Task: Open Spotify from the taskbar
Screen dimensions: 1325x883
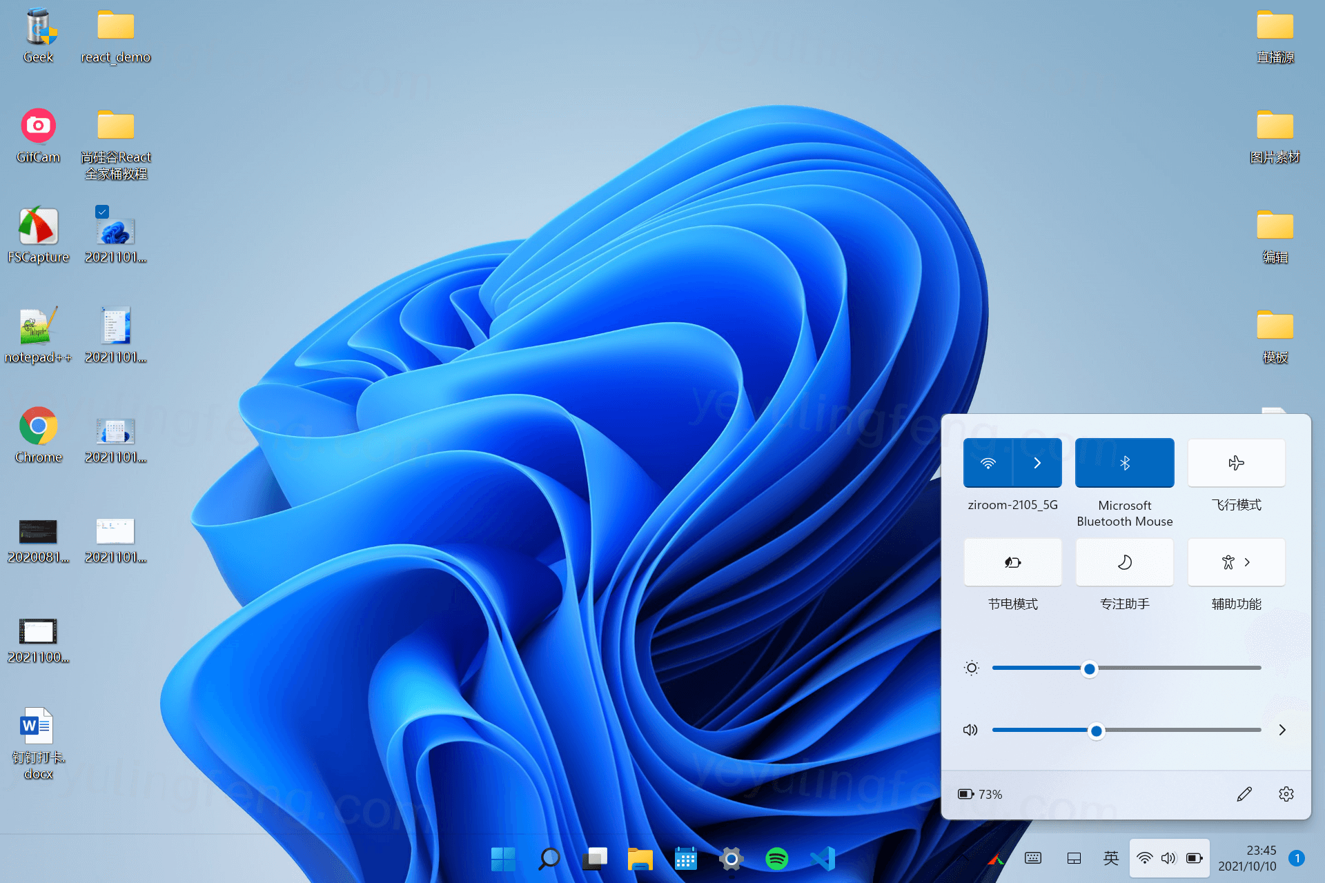Action: [x=776, y=859]
